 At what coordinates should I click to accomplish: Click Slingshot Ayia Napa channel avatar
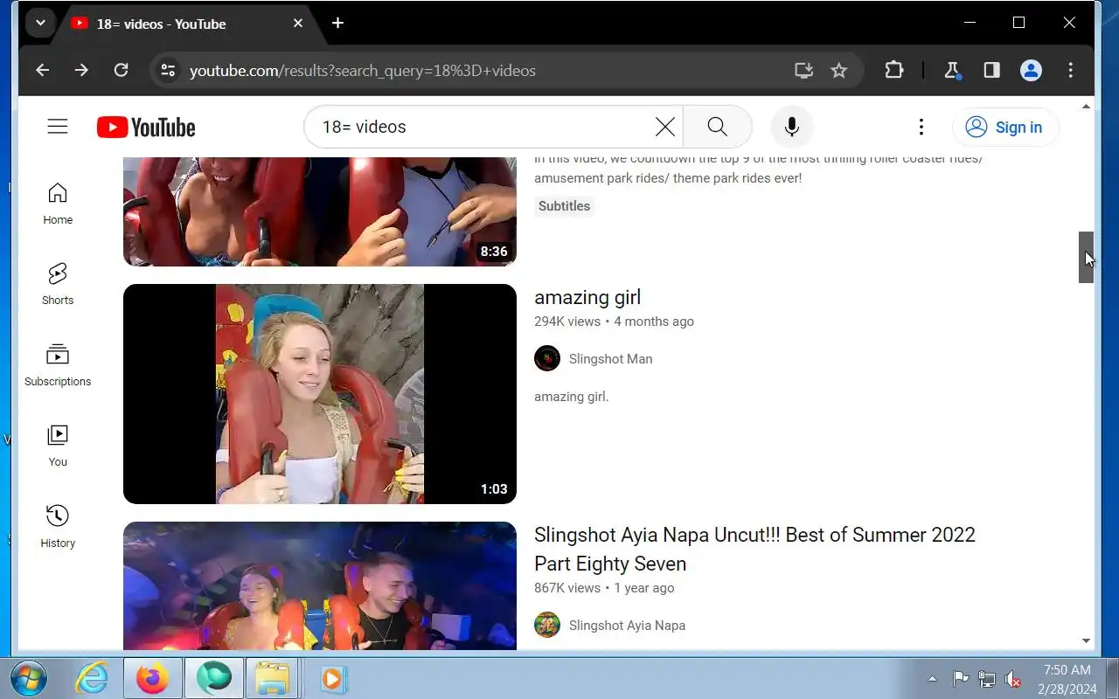click(x=547, y=625)
